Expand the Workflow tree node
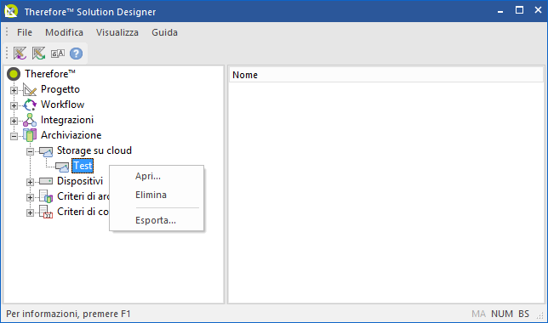This screenshot has height=323, width=548. (x=14, y=105)
